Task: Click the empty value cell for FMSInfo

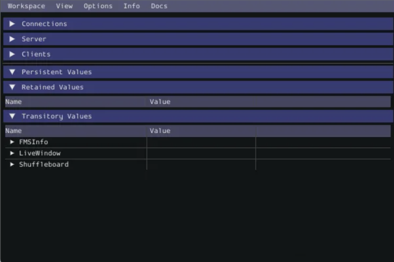Action: (x=201, y=142)
